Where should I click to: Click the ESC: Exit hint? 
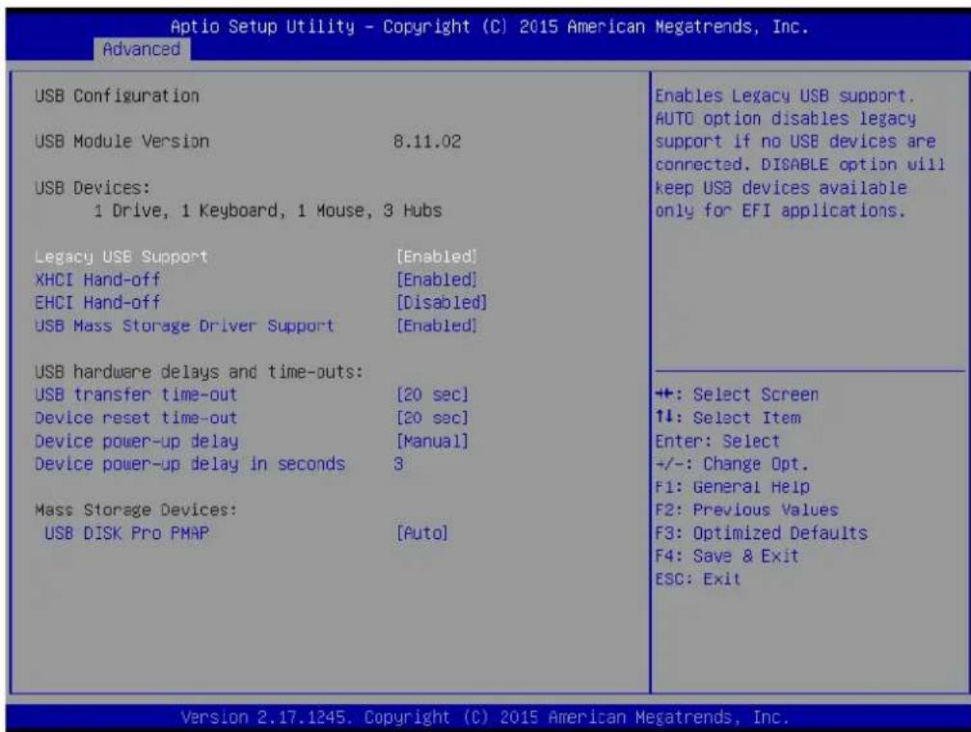[698, 580]
